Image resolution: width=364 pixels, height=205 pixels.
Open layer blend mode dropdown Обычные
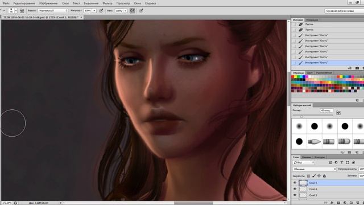coord(315,169)
